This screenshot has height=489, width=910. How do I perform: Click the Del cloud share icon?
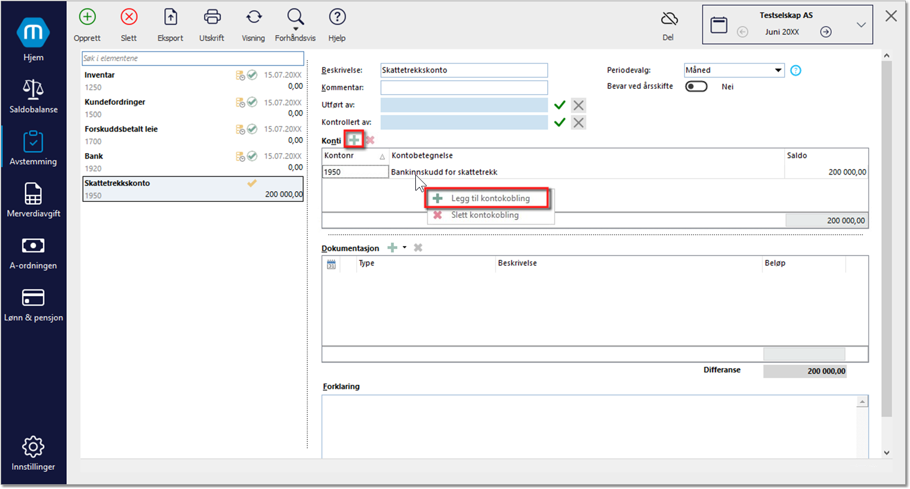669,18
